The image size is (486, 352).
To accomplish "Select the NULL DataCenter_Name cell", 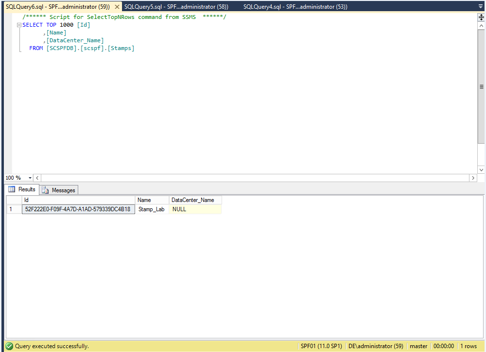I will (195, 209).
